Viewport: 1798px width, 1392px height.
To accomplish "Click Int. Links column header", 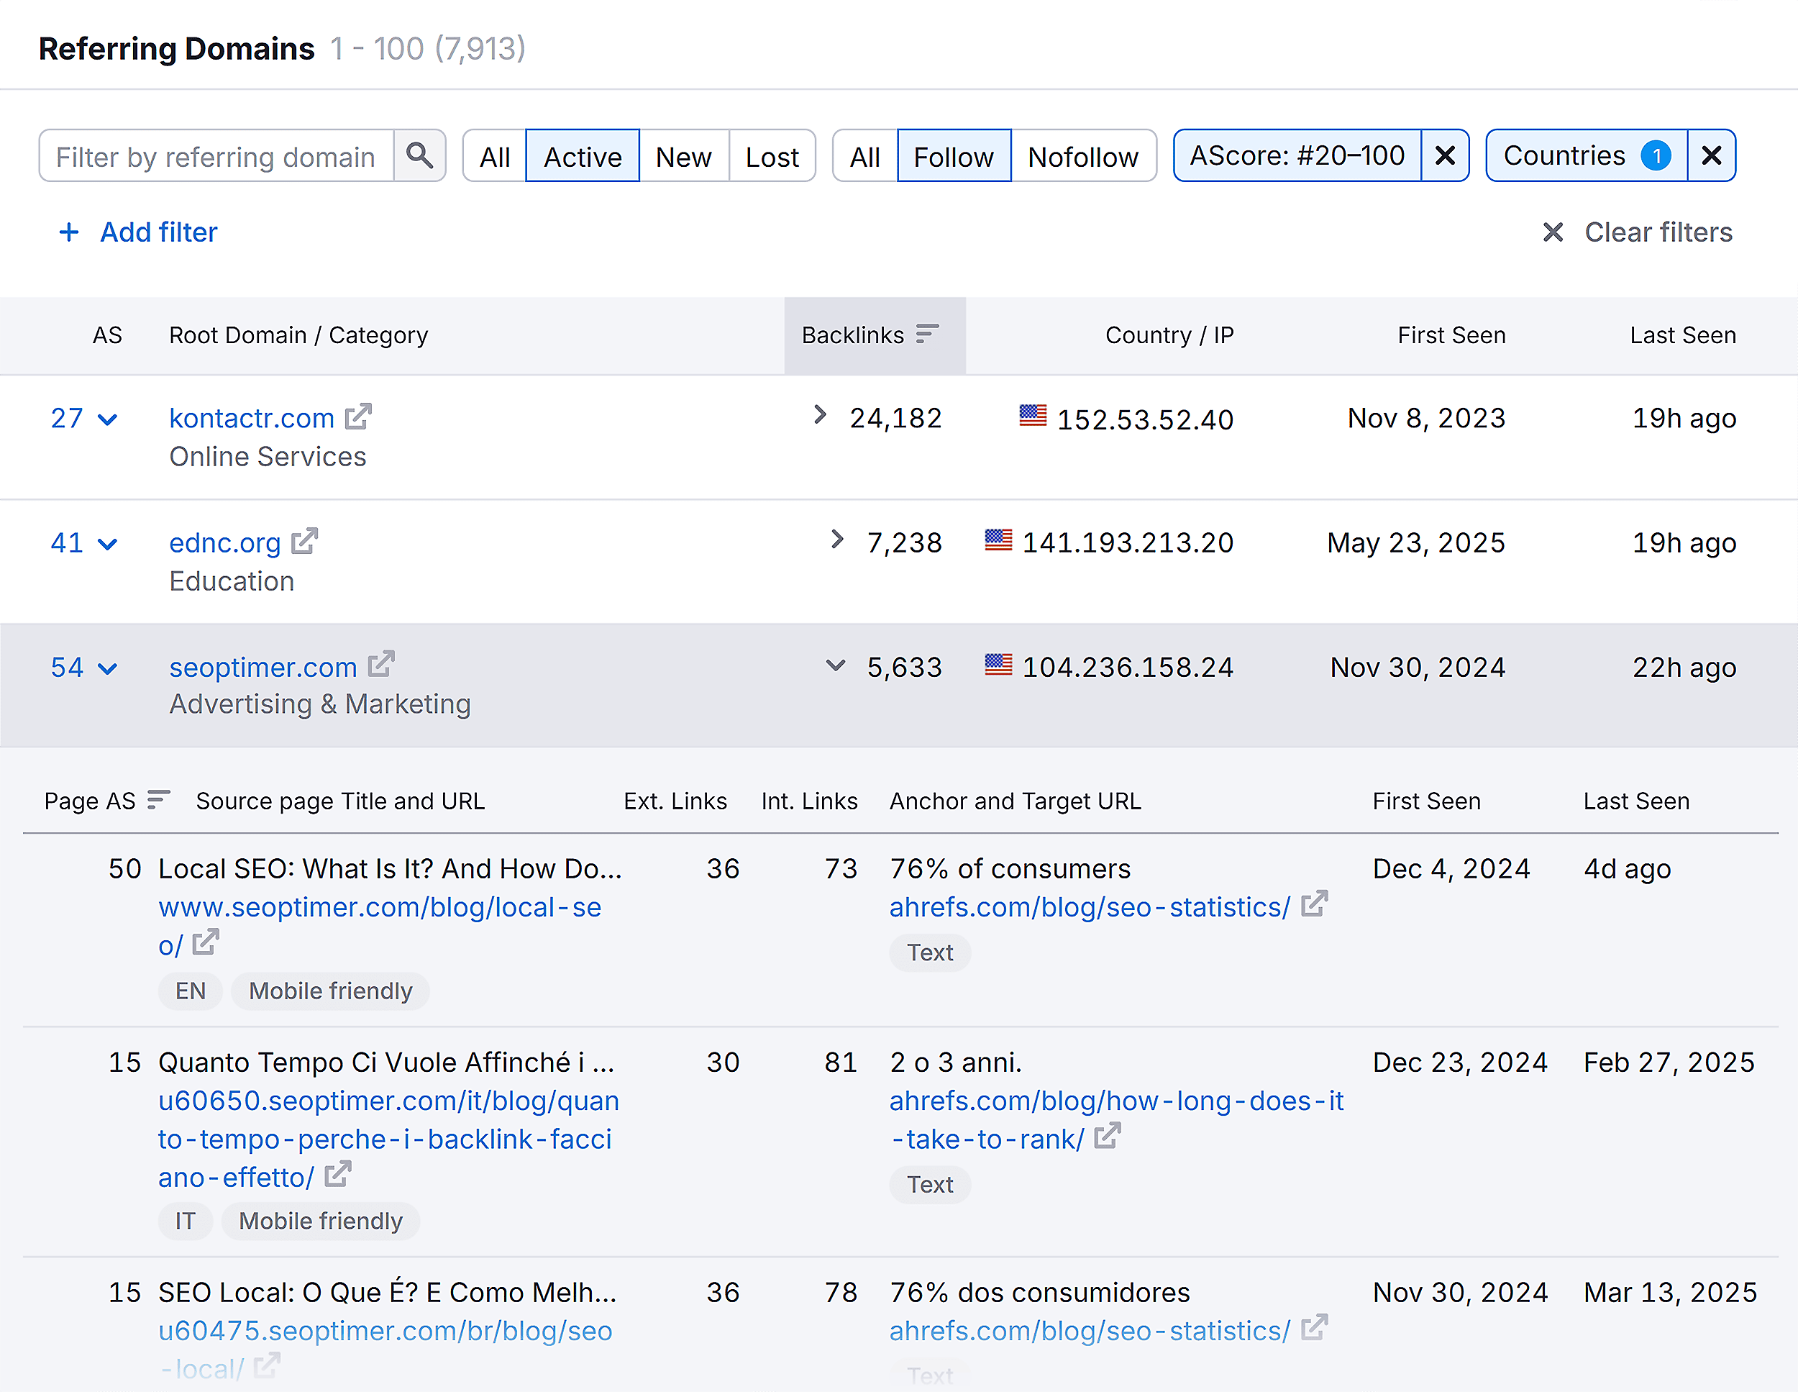I will coord(809,801).
